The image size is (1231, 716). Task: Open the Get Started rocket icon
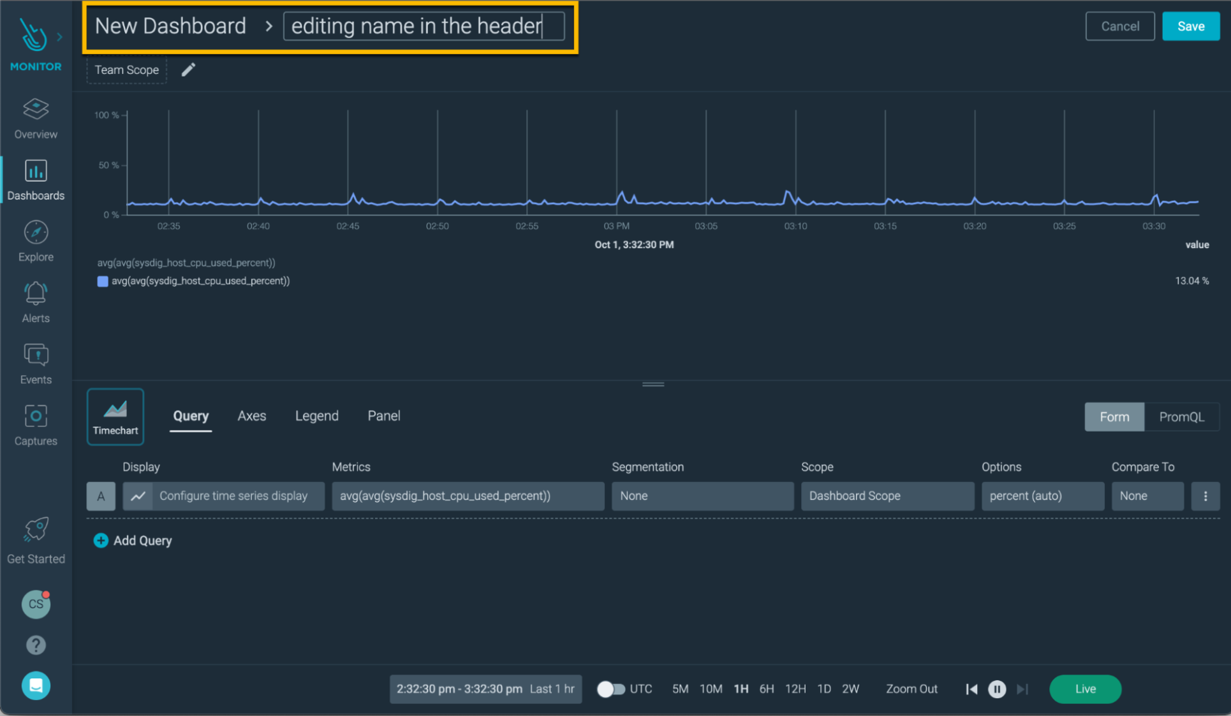36,530
